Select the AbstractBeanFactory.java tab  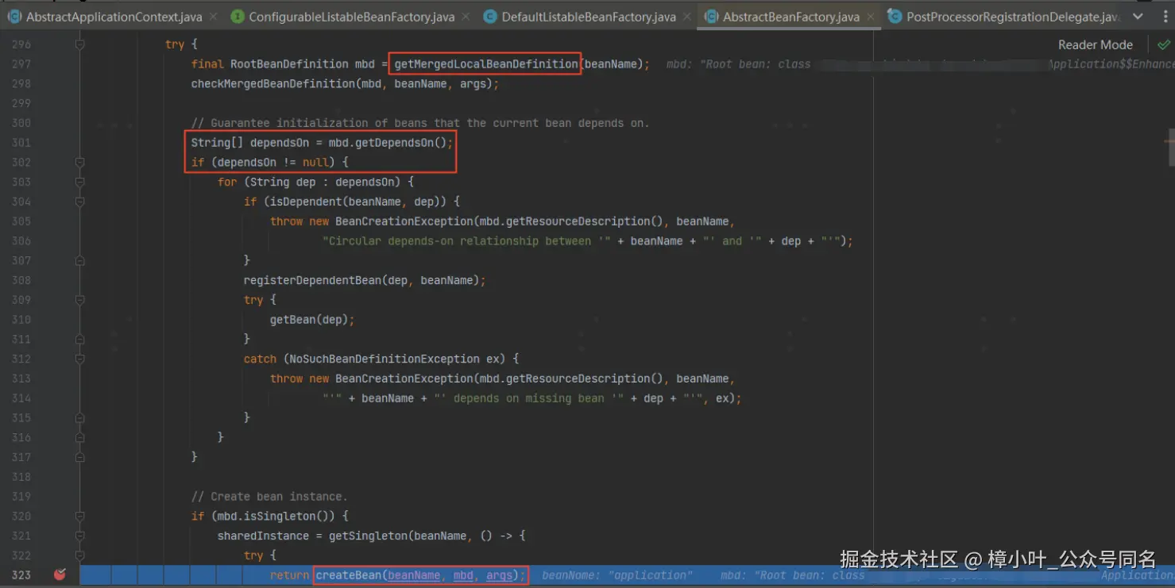tap(790, 17)
